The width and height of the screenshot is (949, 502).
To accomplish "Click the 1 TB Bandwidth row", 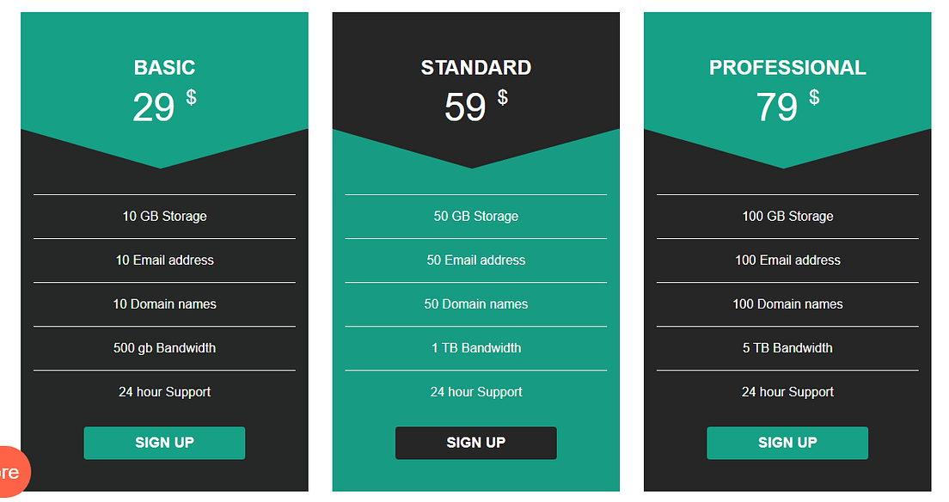I will (x=475, y=347).
